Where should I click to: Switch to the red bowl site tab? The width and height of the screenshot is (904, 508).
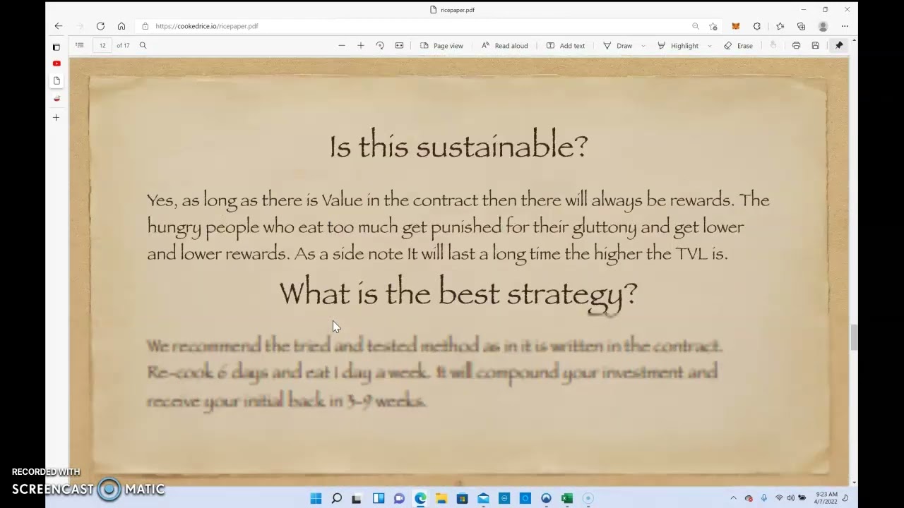(x=56, y=99)
